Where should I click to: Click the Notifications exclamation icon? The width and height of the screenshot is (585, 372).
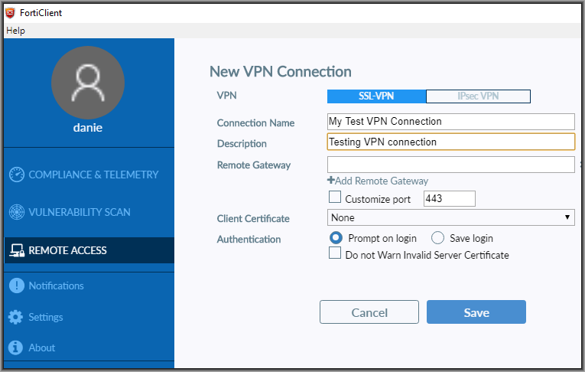(16, 286)
